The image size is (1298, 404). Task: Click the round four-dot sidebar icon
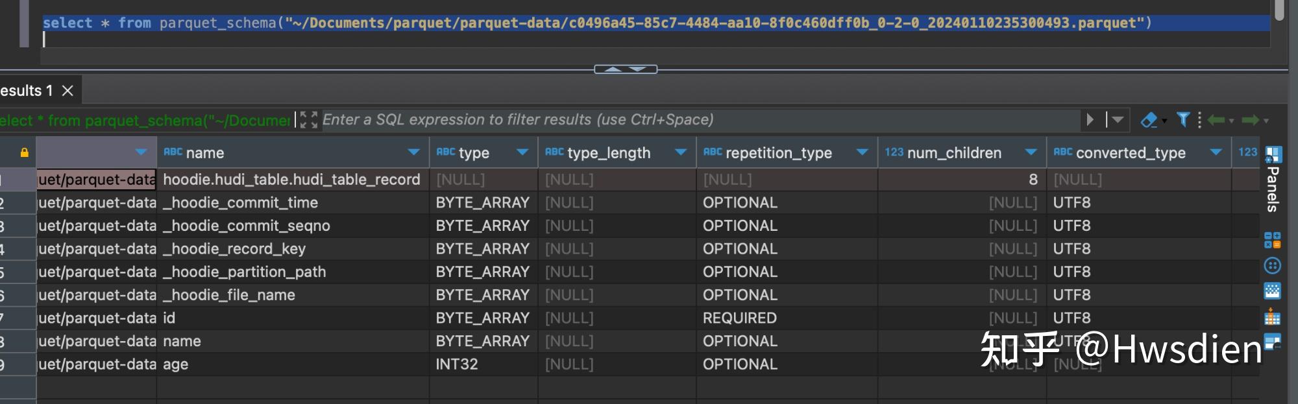point(1272,266)
